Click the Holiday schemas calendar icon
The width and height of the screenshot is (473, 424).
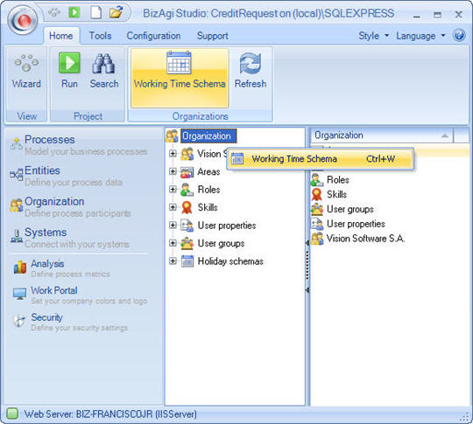187,261
